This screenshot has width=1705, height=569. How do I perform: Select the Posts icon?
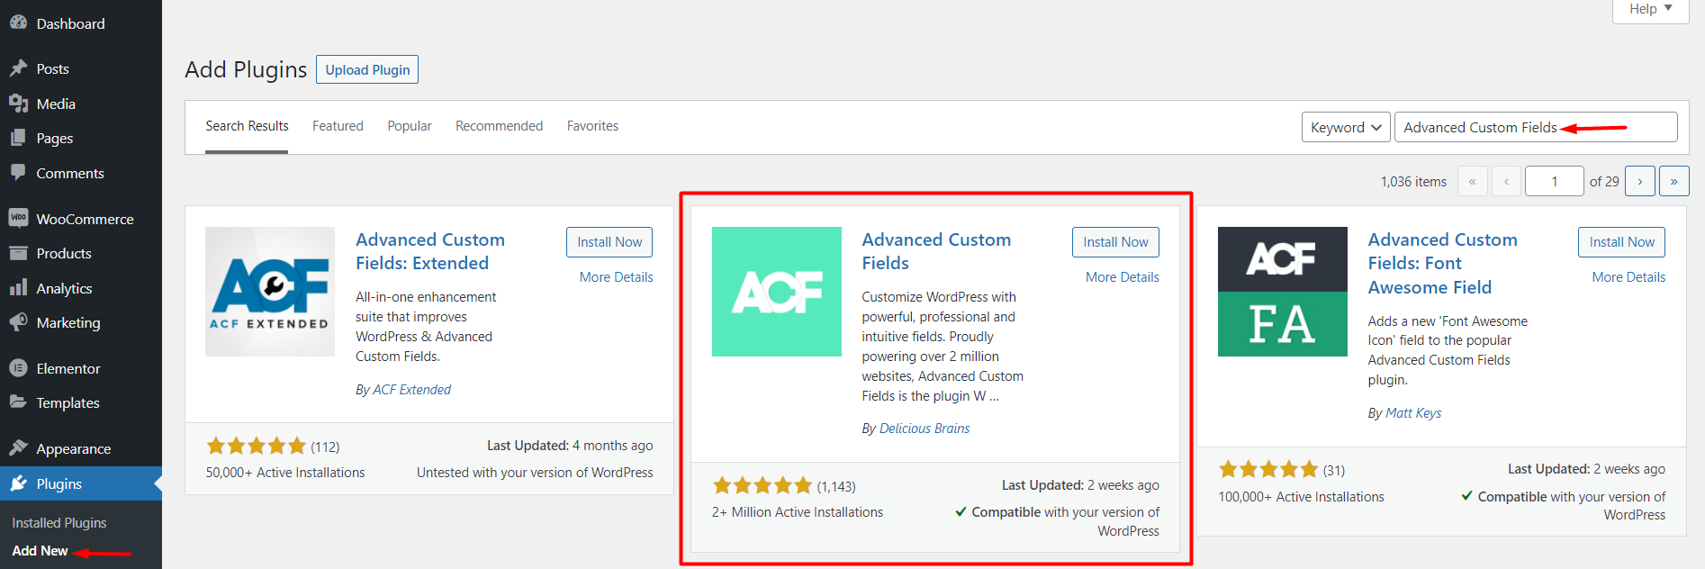(x=21, y=68)
